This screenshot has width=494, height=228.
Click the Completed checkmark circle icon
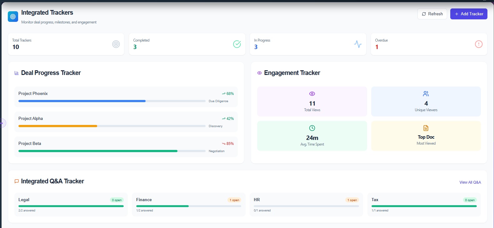coord(237,44)
